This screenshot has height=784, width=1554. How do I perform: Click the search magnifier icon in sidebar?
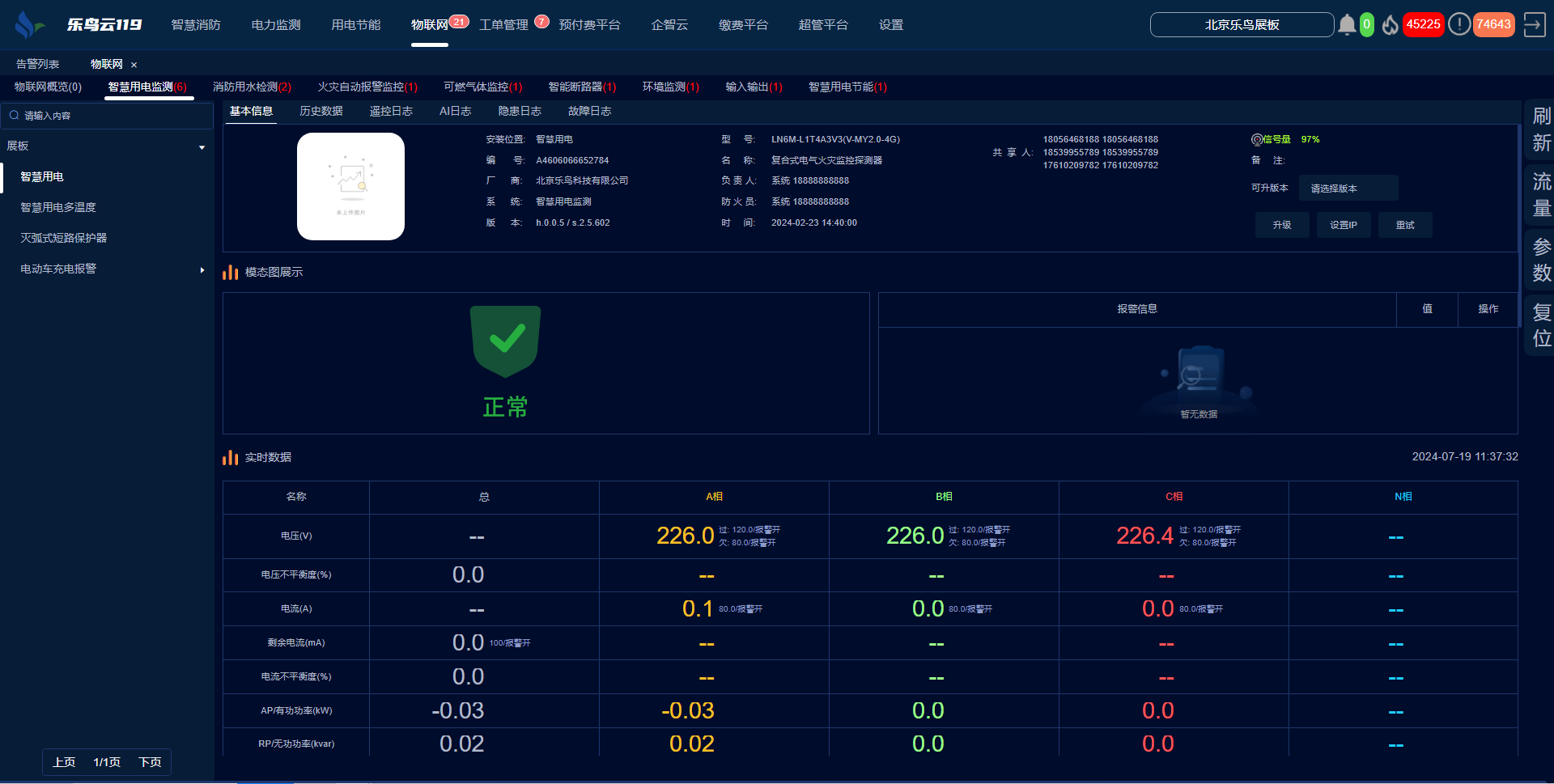pos(14,116)
